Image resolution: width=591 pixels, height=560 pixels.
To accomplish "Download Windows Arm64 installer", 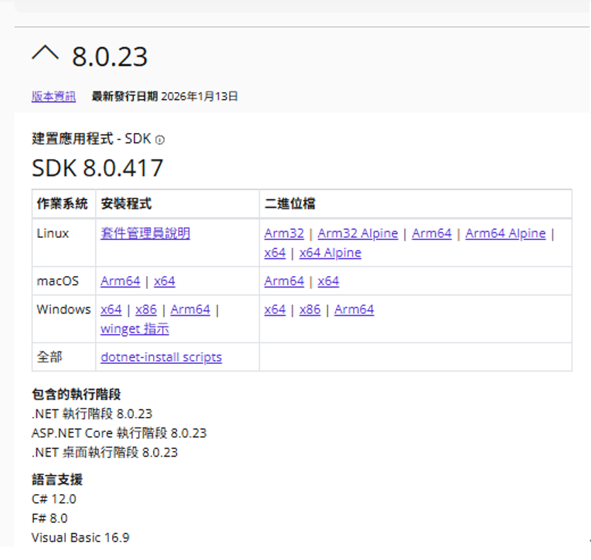I will 191,309.
